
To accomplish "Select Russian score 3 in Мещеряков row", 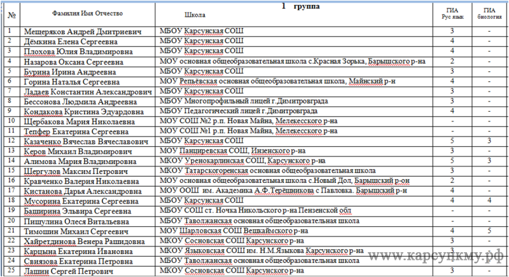I will (x=452, y=31).
